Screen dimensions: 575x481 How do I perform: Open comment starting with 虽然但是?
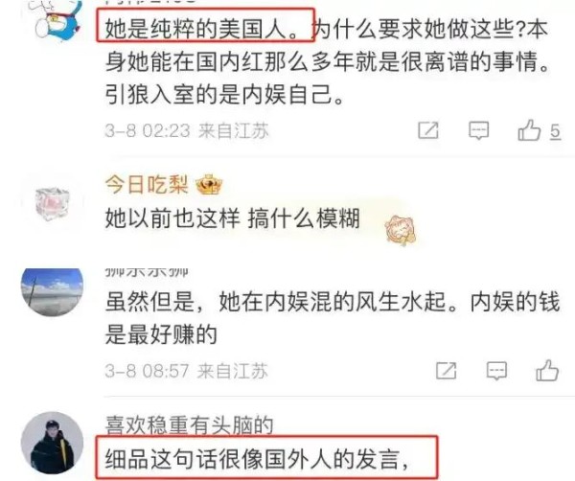click(x=333, y=318)
